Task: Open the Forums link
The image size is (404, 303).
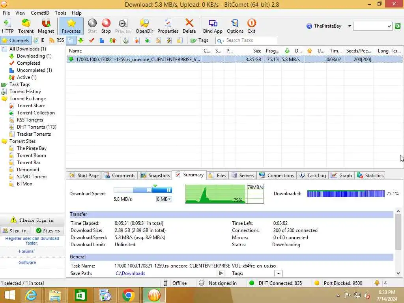Action: [26, 251]
